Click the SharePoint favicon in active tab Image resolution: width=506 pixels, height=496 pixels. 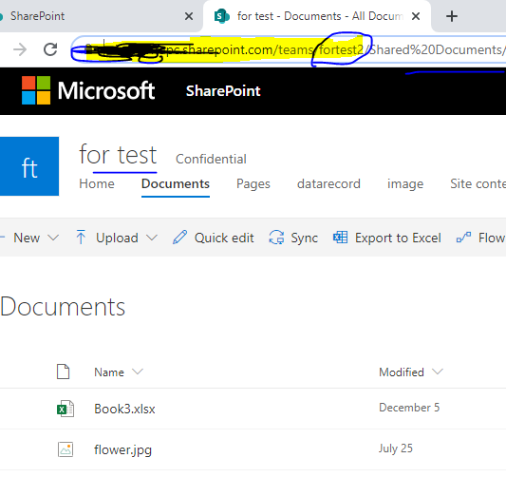pyautogui.click(x=222, y=16)
